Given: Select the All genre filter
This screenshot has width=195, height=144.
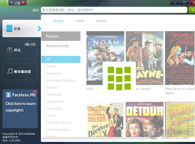Looking at the screenshot, I should (61, 59).
